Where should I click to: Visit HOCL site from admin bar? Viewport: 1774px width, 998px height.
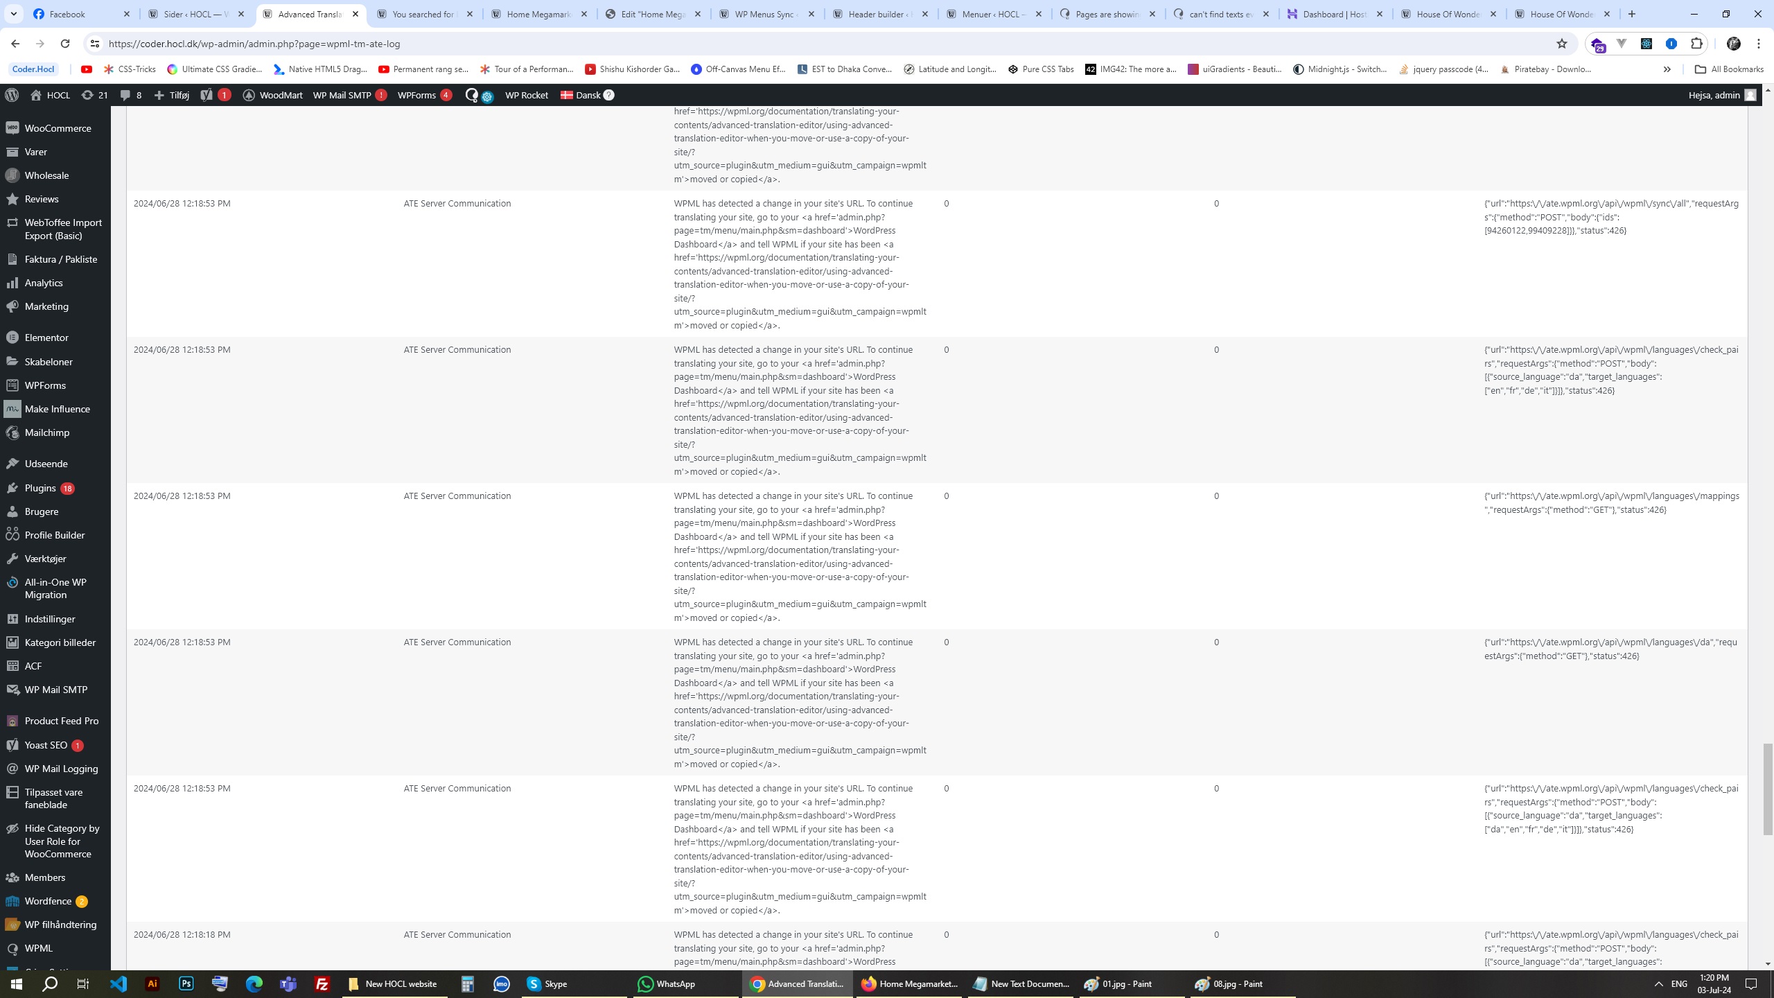pos(50,95)
